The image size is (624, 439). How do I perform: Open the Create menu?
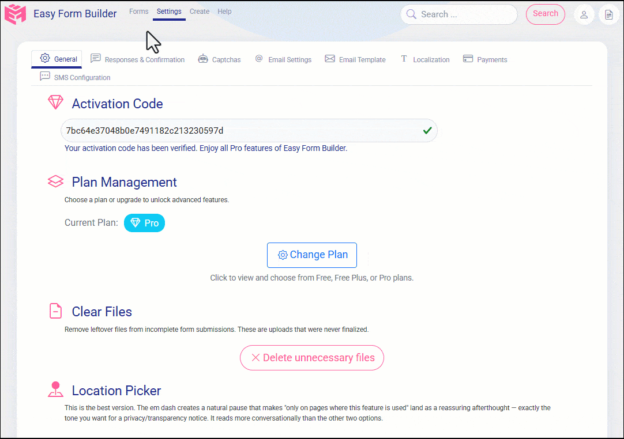point(200,12)
